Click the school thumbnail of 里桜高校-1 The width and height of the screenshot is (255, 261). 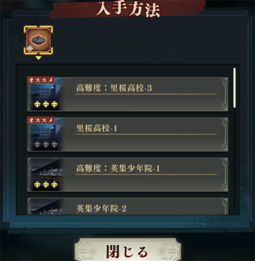[46, 135]
